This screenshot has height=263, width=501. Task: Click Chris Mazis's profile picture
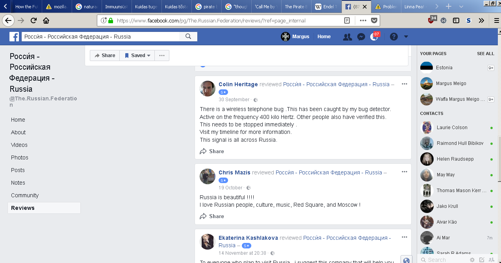point(207,177)
